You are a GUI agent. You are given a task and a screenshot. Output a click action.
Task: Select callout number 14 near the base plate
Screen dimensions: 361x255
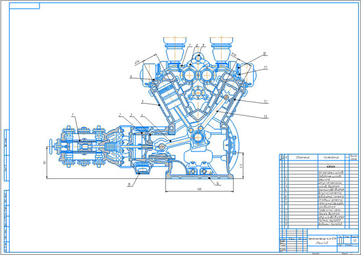tap(217, 184)
